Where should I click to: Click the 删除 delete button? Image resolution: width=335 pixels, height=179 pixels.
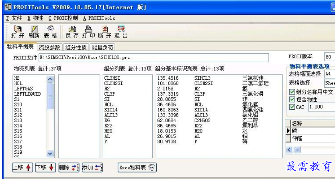point(69,167)
